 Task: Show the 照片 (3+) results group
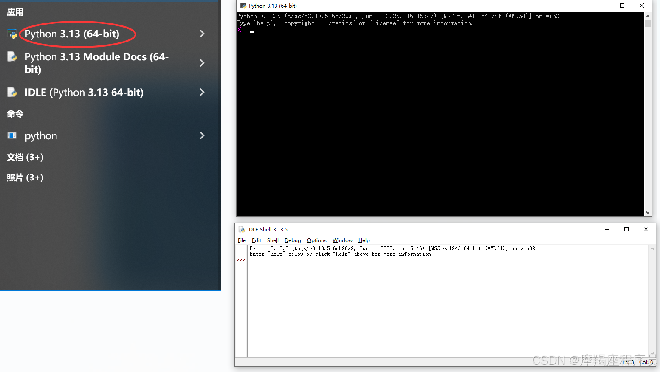pyautogui.click(x=25, y=178)
